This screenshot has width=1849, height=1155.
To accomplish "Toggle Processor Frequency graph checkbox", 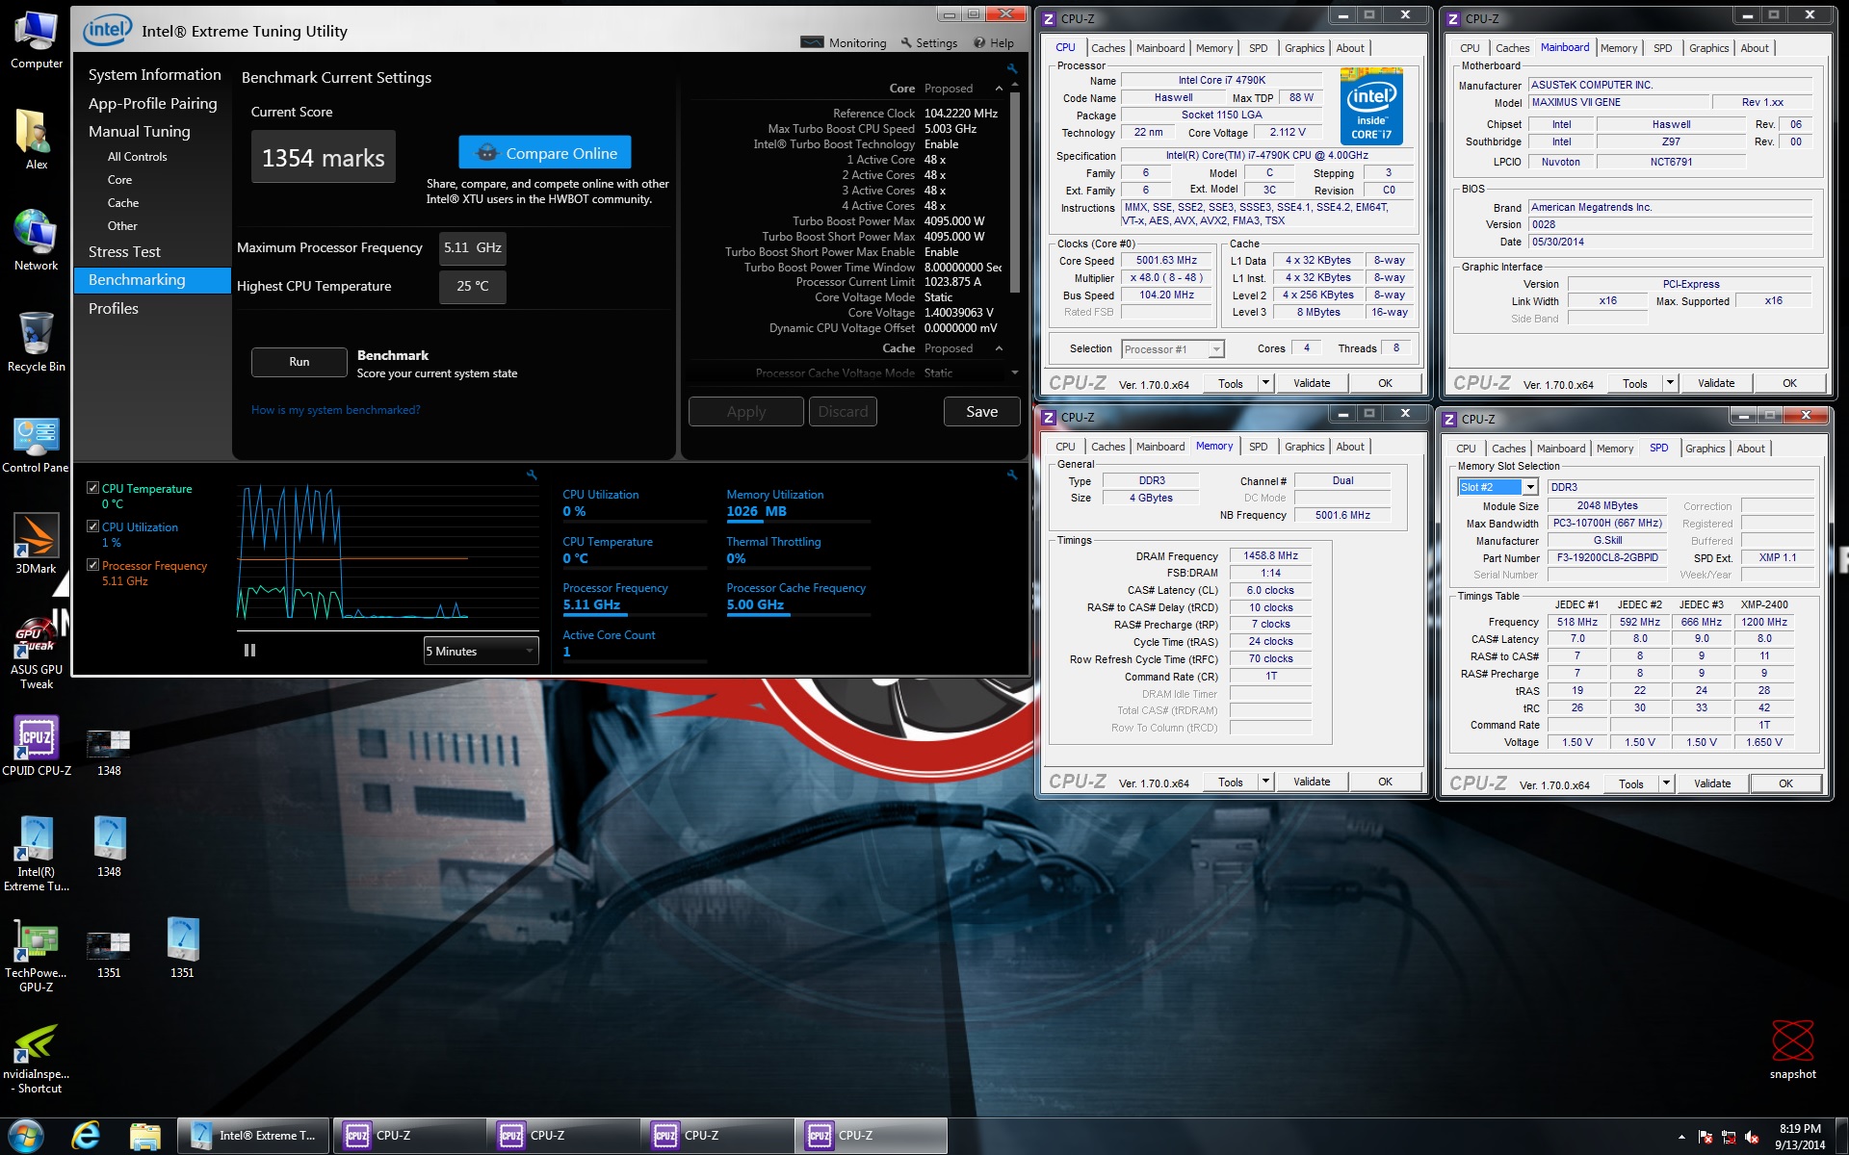I will [92, 565].
